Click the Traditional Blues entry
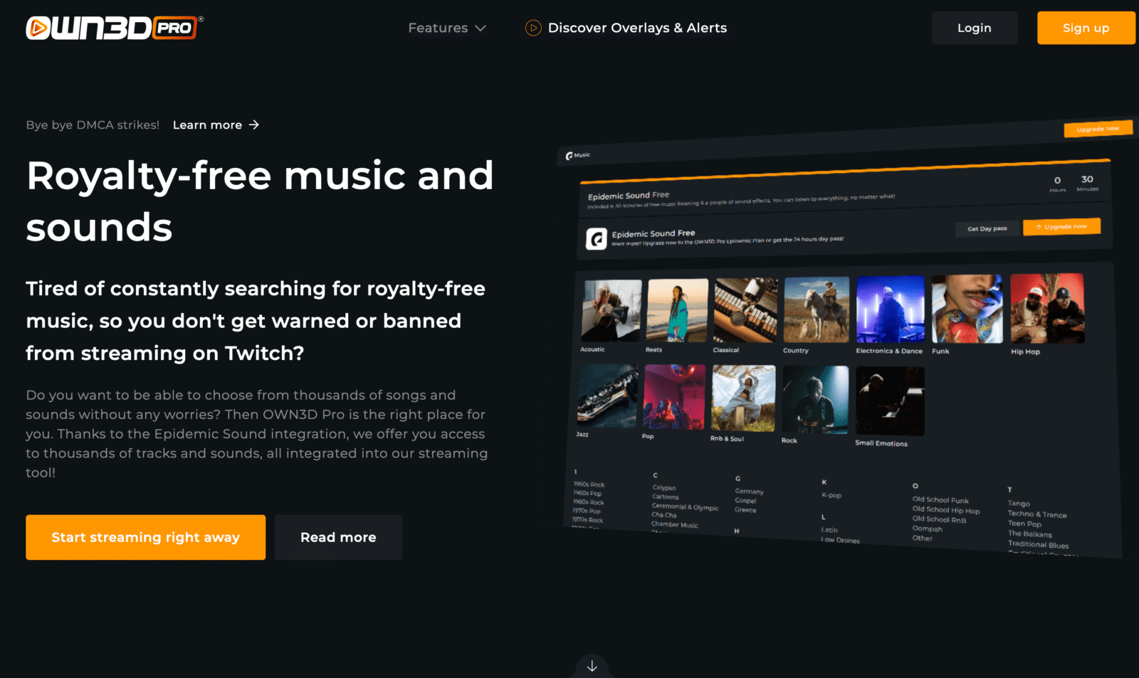Image resolution: width=1139 pixels, height=678 pixels. pyautogui.click(x=1038, y=545)
